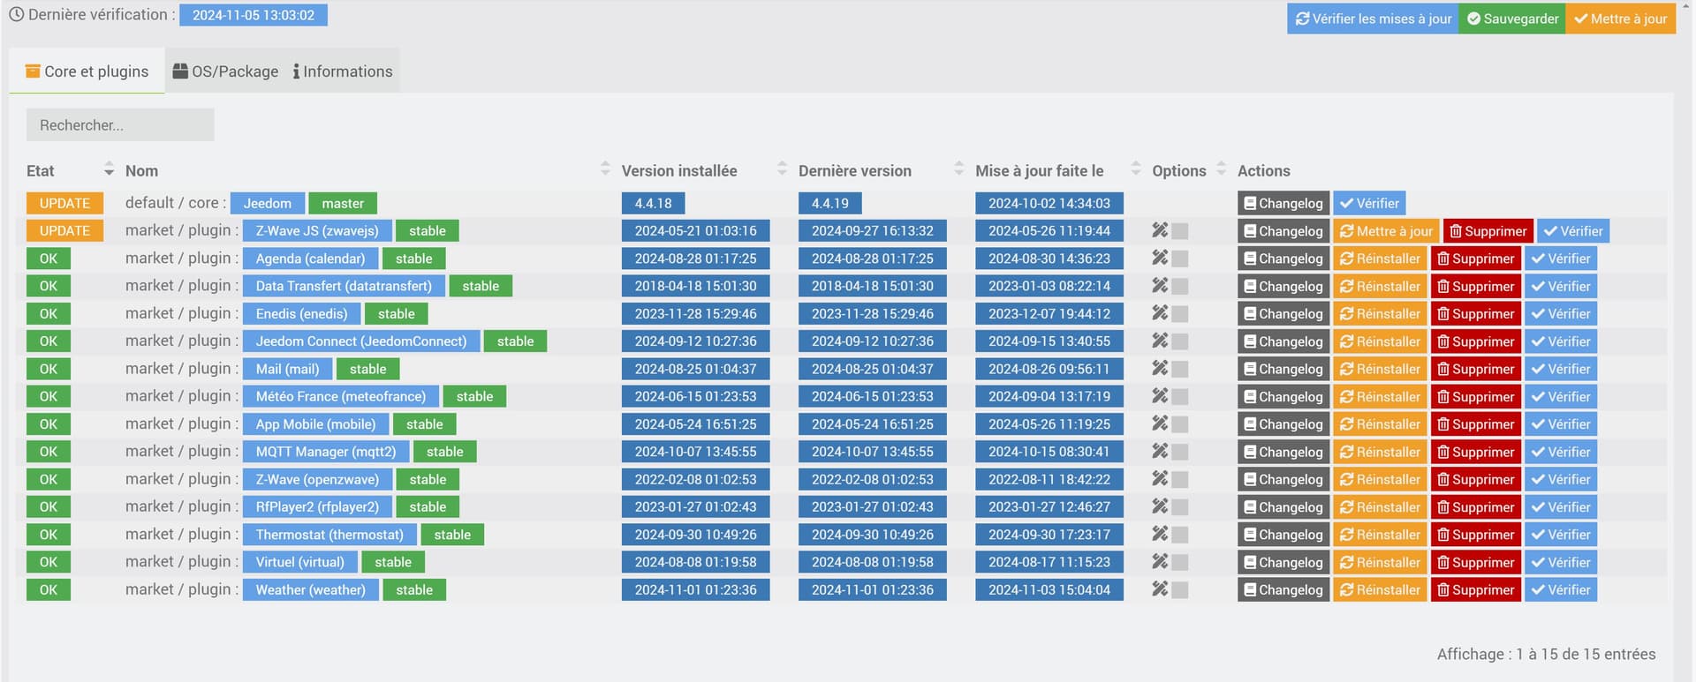Click the entries count text Affichage : 1 à 15
The image size is (1696, 682).
click(x=1546, y=654)
